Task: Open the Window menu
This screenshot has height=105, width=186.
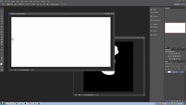Action: 43,1
